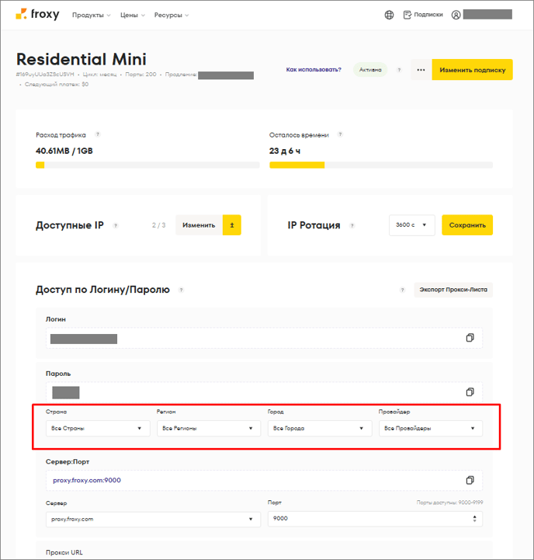Click the Порт 9000 number field

pos(375,519)
